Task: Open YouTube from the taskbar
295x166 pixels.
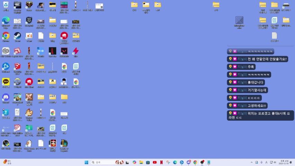Action: coord(155,162)
